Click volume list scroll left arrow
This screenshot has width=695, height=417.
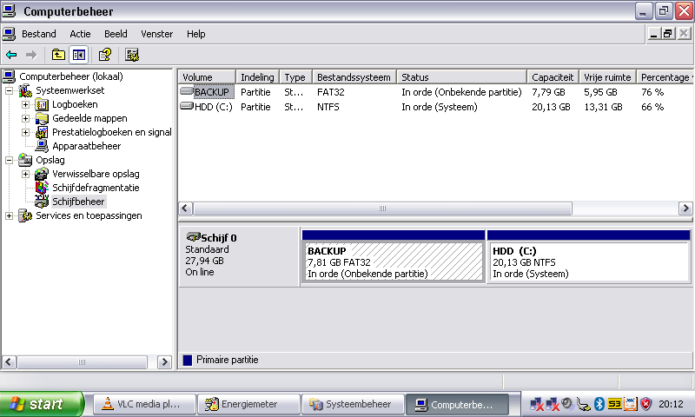point(186,208)
